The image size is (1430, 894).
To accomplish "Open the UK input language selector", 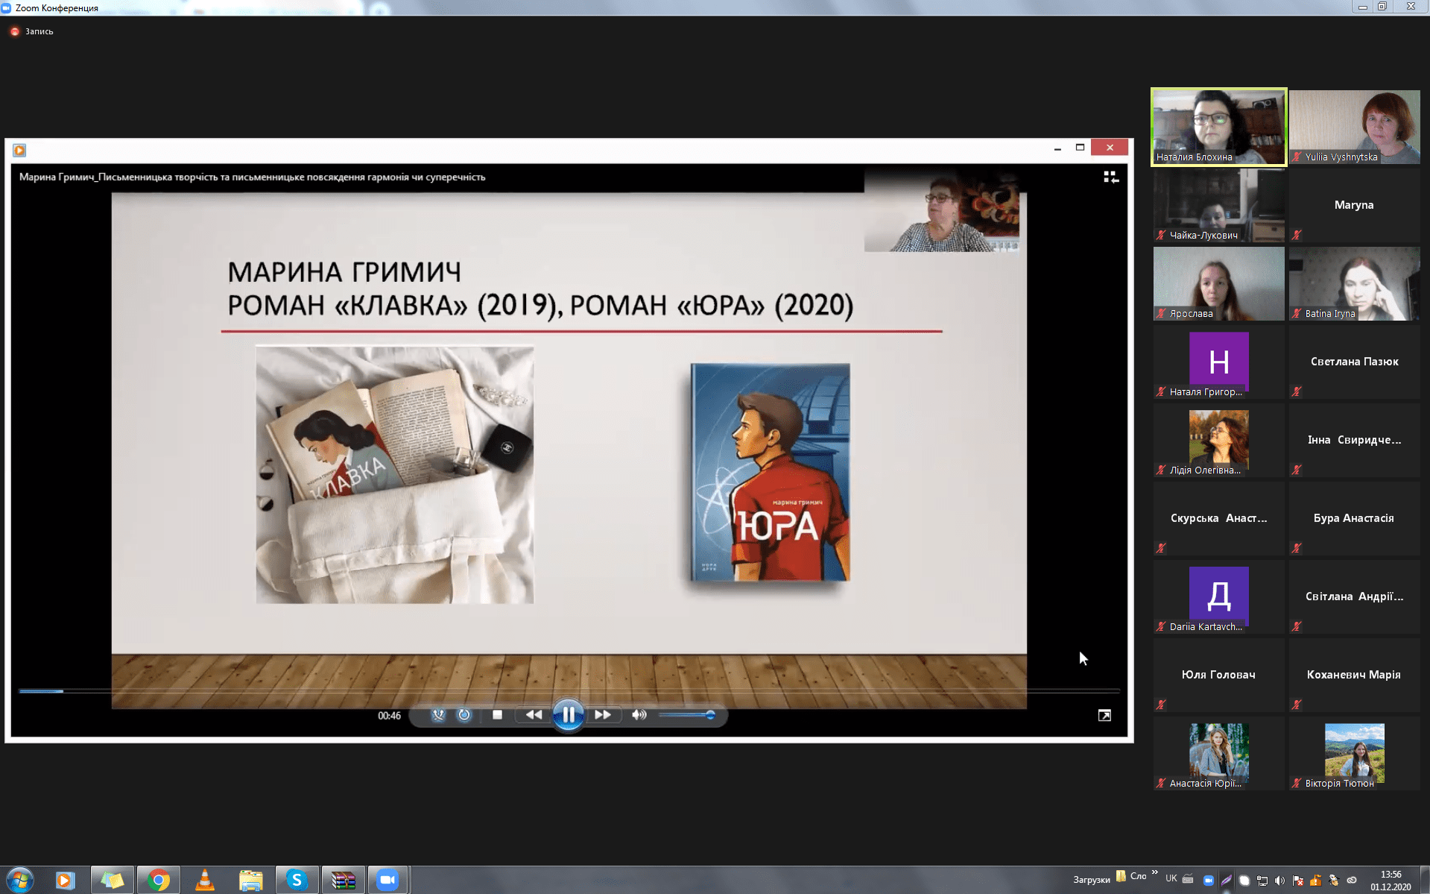I will (x=1171, y=878).
